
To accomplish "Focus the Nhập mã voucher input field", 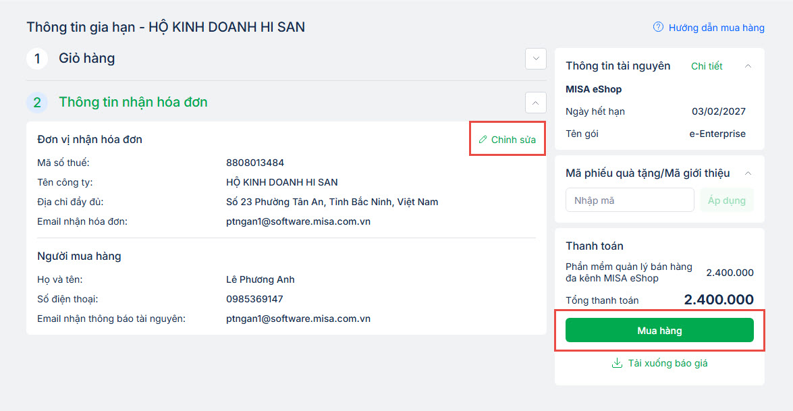I will point(630,200).
